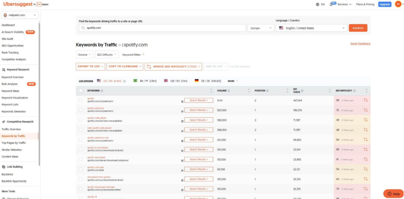Check the box for download from spotify row

tap(81, 179)
